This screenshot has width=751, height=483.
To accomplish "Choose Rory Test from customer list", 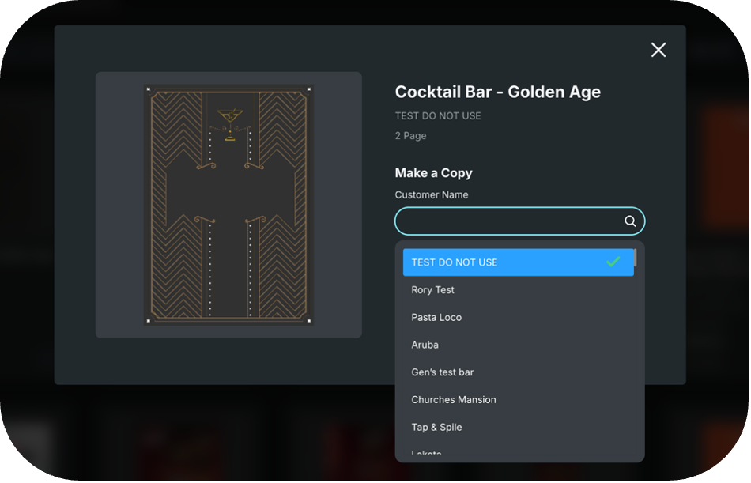I will [519, 290].
